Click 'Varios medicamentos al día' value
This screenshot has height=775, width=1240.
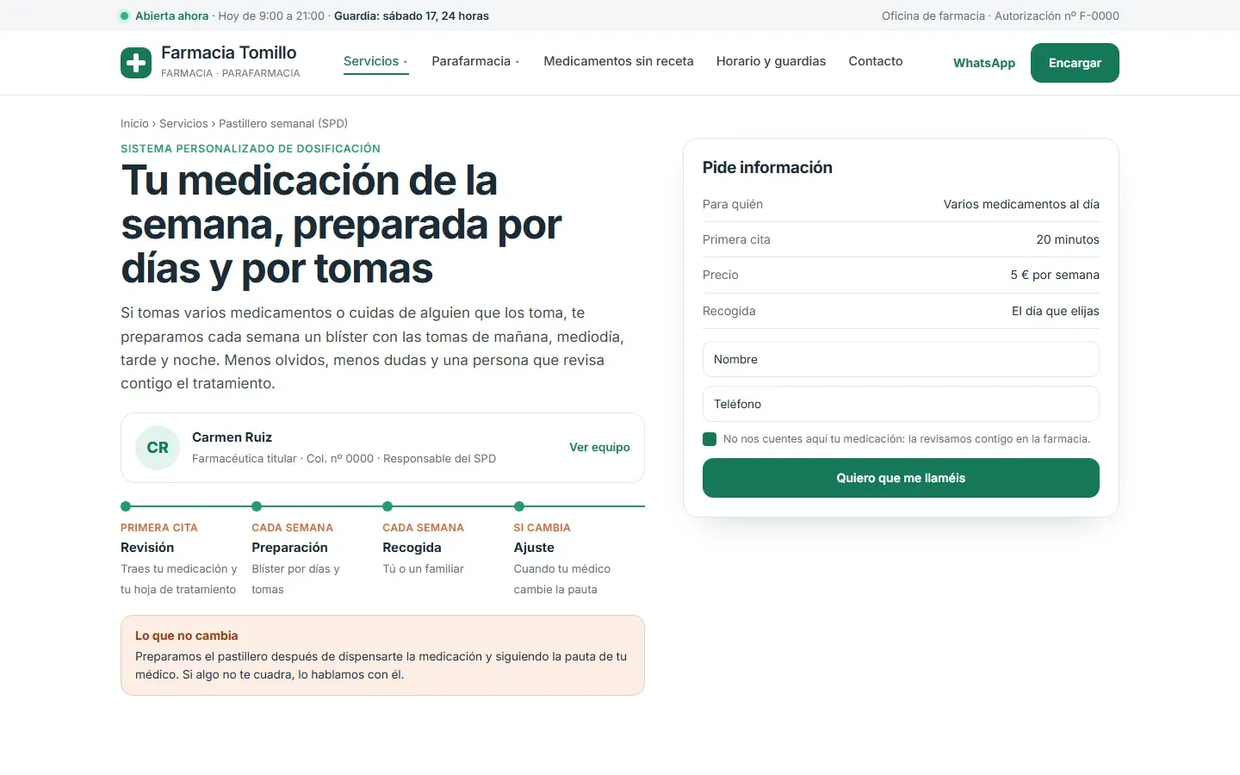[1021, 204]
